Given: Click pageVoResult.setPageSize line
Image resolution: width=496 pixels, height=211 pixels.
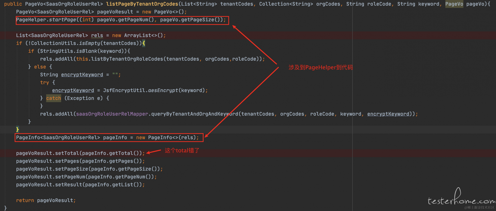Looking at the screenshot, I should point(89,169).
